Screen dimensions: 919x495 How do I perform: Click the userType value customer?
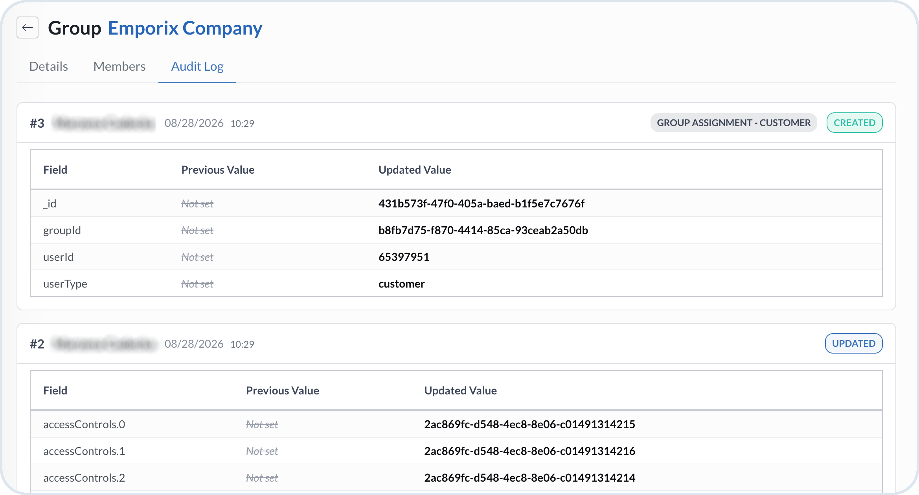tap(401, 284)
